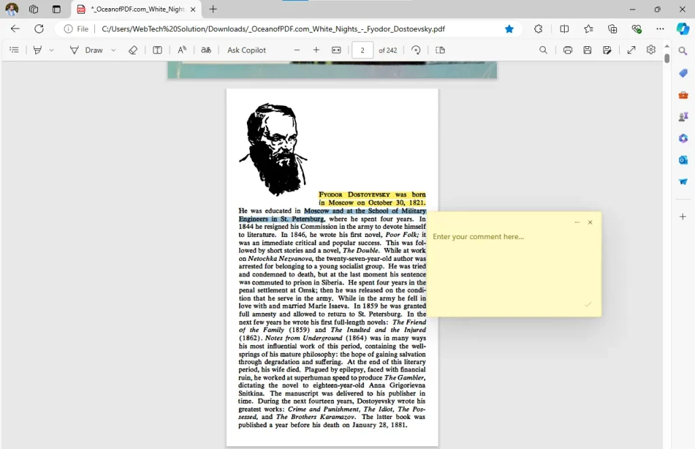Screen dimensions: 695x449
Task: Zoom in on the PDF
Action: pyautogui.click(x=316, y=50)
